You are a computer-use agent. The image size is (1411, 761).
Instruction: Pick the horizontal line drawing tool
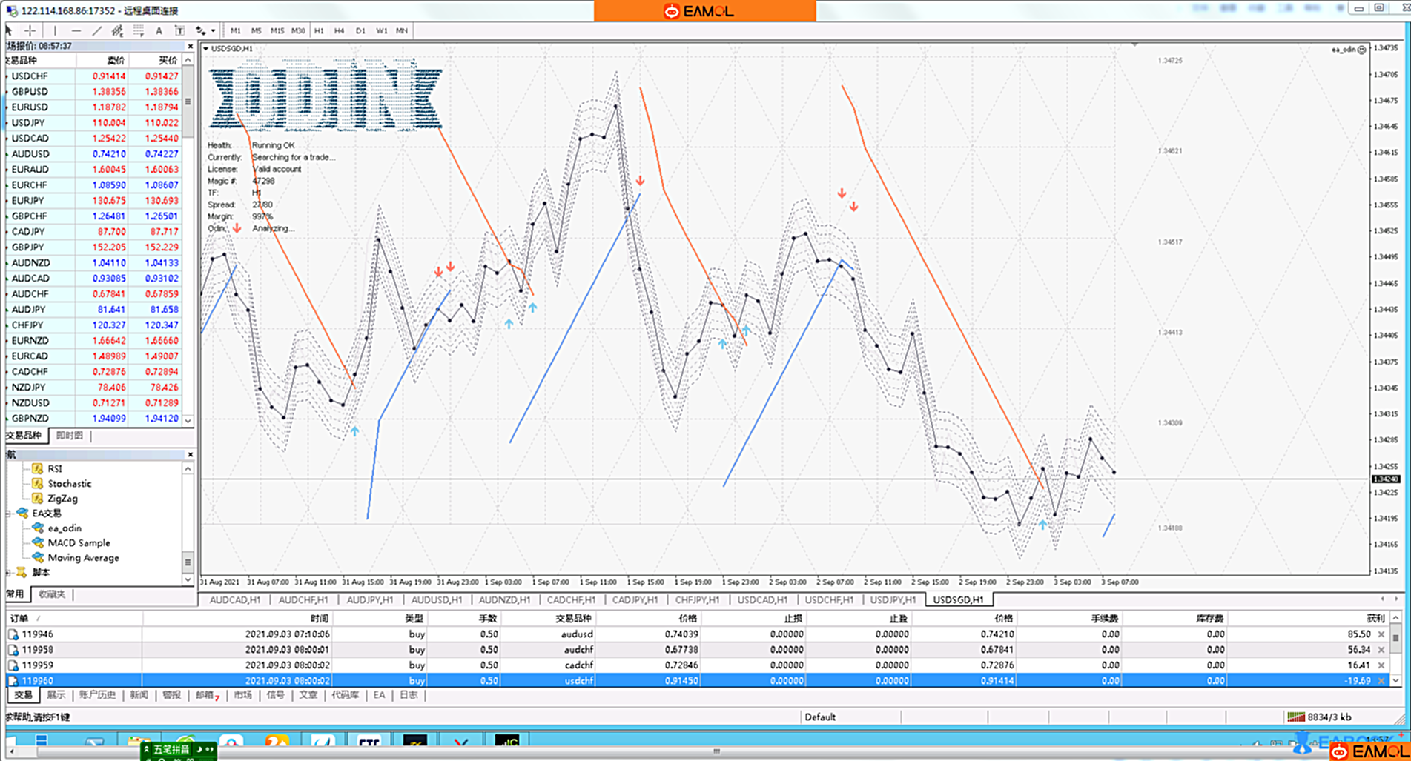(x=76, y=30)
